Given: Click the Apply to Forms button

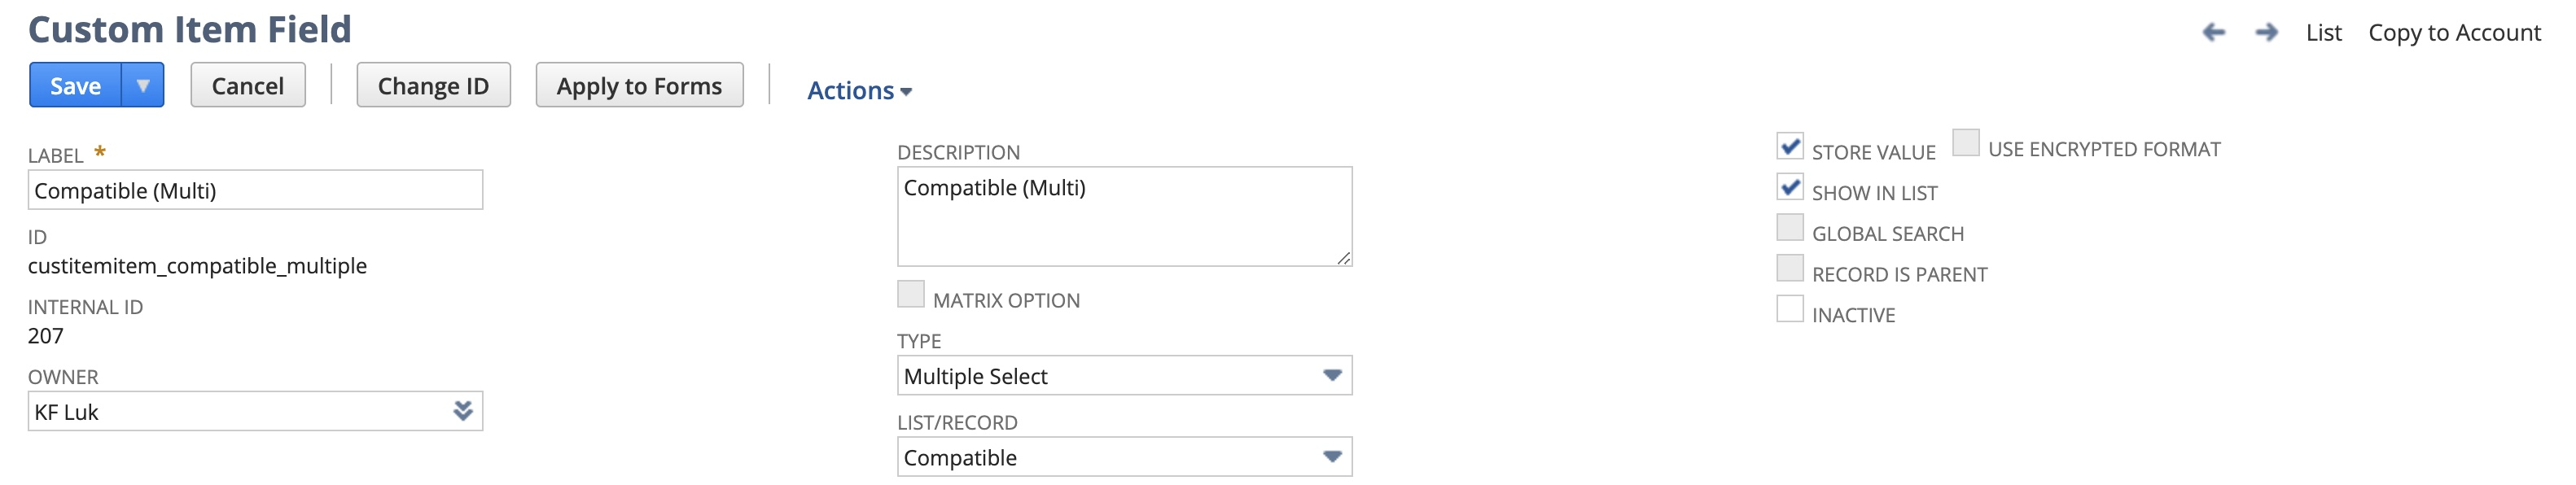Looking at the screenshot, I should pos(639,85).
